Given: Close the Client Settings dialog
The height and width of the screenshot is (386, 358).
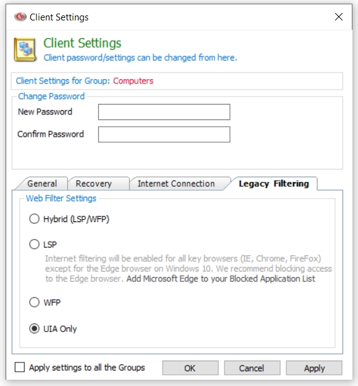Looking at the screenshot, I should [339, 17].
